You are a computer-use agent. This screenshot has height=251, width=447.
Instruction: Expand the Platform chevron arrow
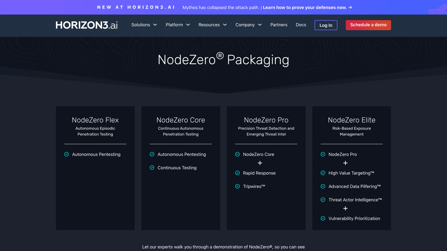(188, 25)
